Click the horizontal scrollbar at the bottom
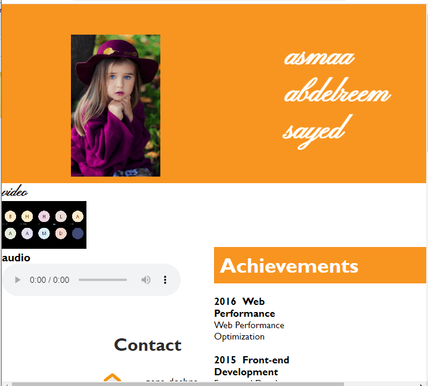428x386 pixels. 178,384
